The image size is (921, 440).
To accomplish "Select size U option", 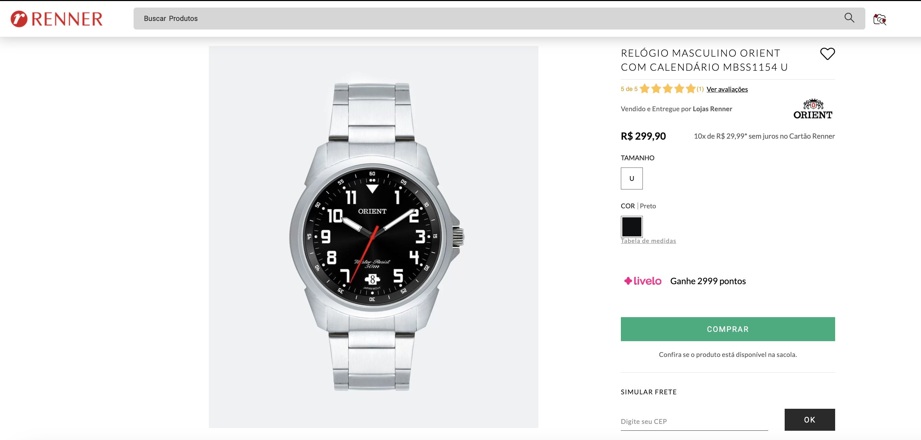I will [x=632, y=178].
